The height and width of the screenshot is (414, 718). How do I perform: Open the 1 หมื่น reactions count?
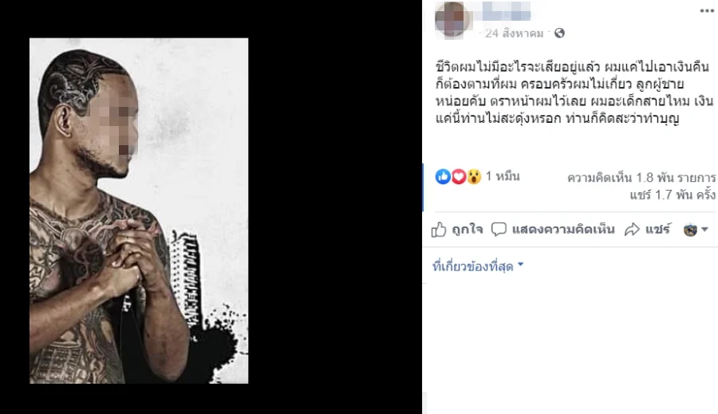point(503,176)
